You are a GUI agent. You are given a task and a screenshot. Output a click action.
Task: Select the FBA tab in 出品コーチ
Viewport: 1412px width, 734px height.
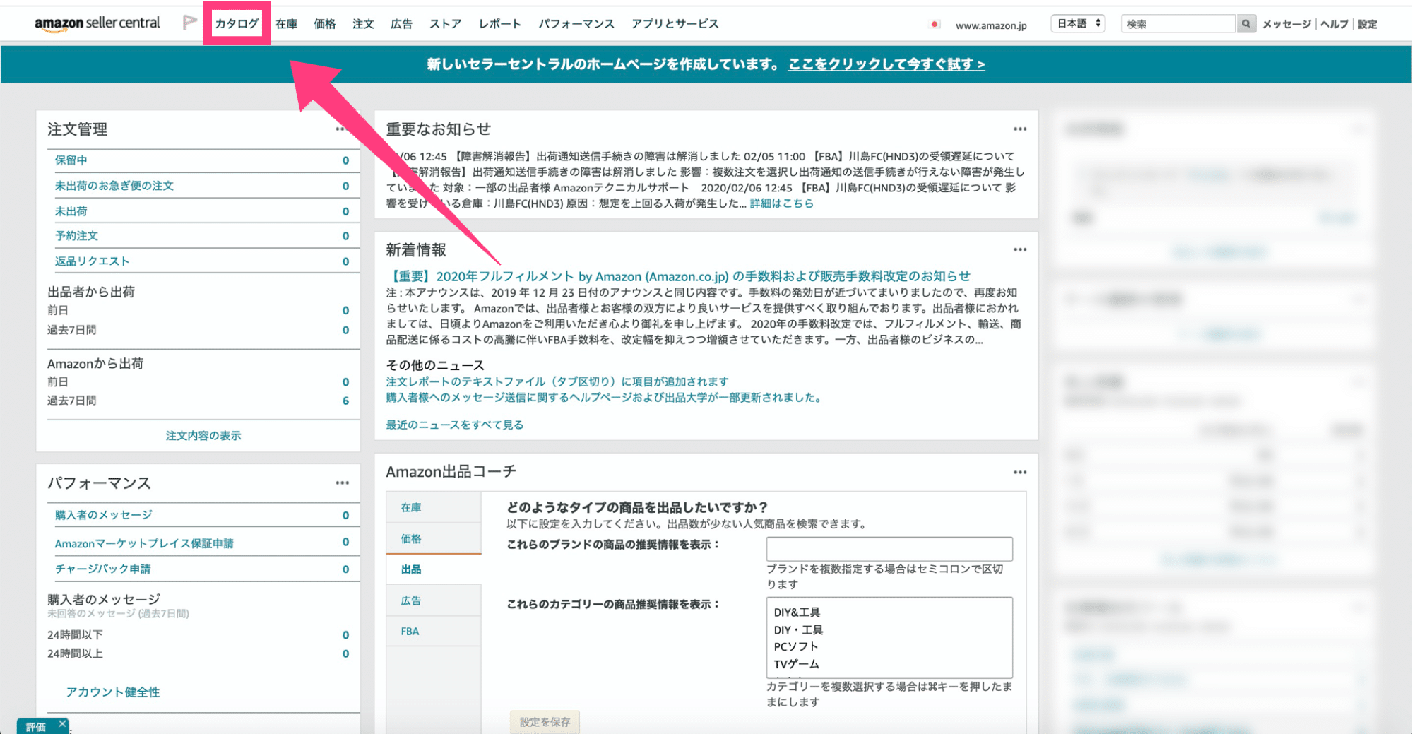[434, 632]
